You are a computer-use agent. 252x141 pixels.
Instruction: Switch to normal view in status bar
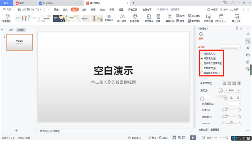coord(174,138)
